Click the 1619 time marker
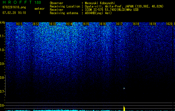 pos(152,24)
